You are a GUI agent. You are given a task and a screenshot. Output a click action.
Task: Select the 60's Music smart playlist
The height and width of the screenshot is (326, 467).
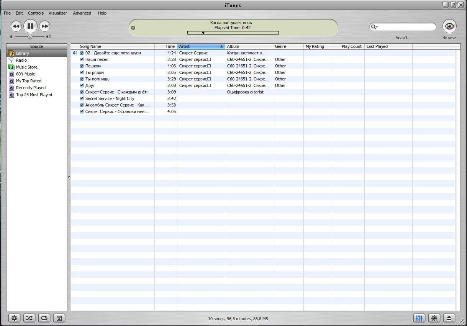tap(37, 74)
